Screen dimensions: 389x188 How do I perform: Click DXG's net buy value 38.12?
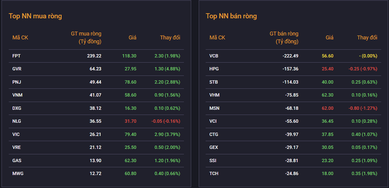click(95, 108)
